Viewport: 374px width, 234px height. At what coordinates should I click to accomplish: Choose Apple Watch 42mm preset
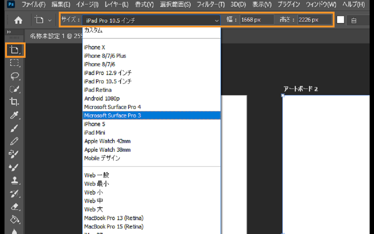pyautogui.click(x=151, y=141)
